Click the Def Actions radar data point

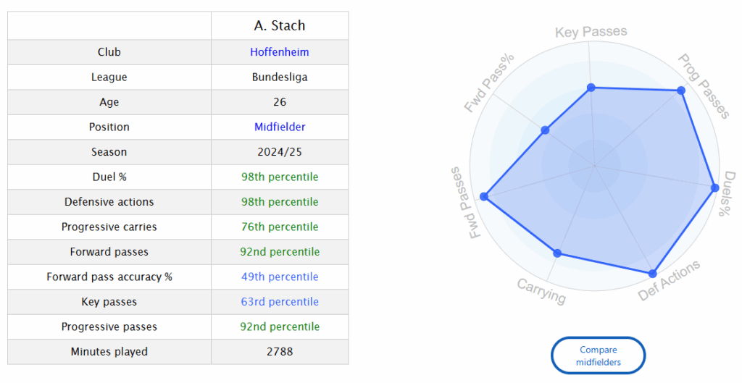652,274
